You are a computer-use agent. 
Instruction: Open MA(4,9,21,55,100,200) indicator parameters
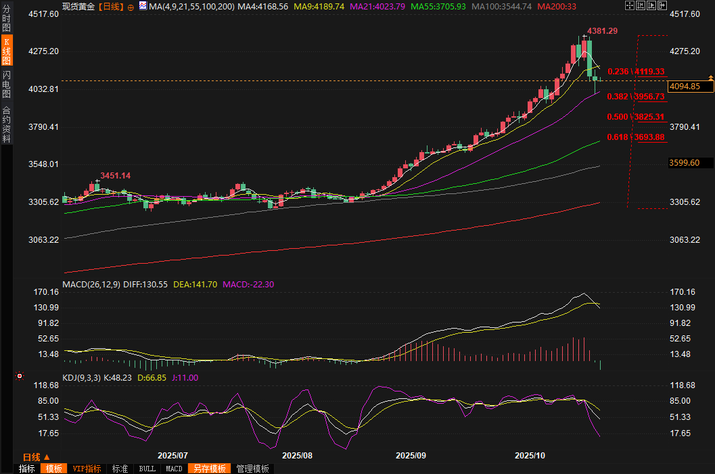(191, 6)
